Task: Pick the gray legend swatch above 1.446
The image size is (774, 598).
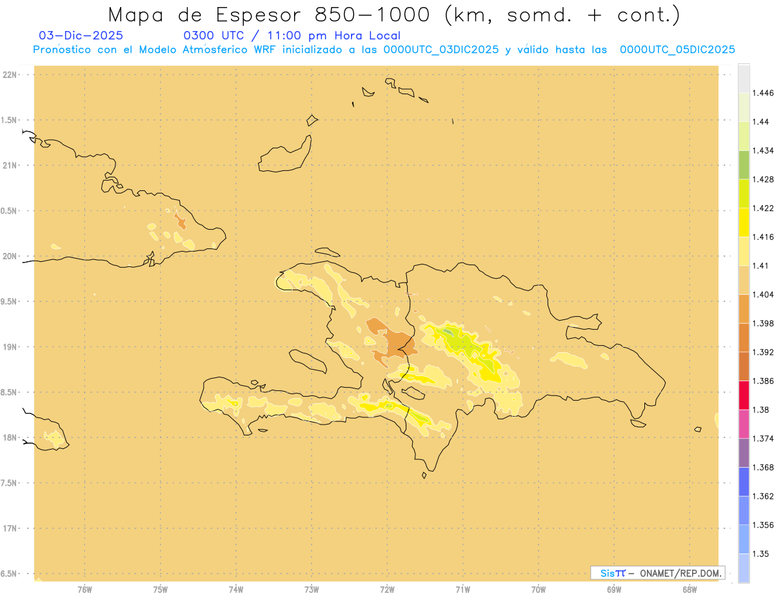Action: pyautogui.click(x=744, y=78)
